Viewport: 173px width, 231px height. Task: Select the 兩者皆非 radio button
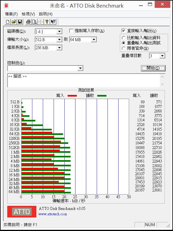tap(123, 48)
